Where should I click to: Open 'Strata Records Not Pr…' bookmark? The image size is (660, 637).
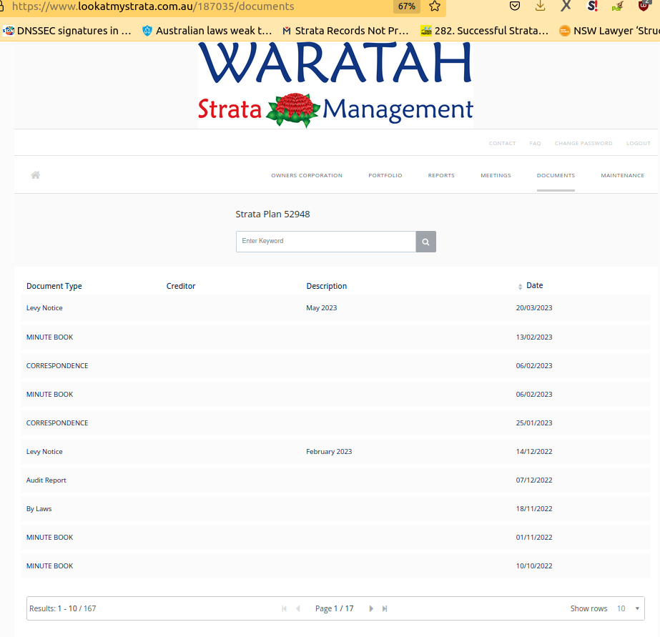pyautogui.click(x=345, y=31)
